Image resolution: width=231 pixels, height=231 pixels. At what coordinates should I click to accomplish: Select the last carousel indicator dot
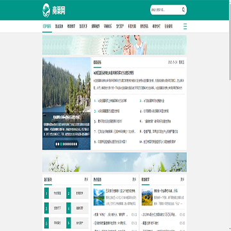click(x=76, y=144)
